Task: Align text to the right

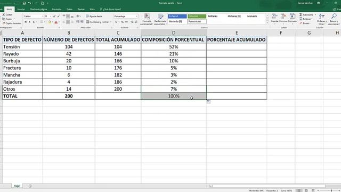Action: 72,22
